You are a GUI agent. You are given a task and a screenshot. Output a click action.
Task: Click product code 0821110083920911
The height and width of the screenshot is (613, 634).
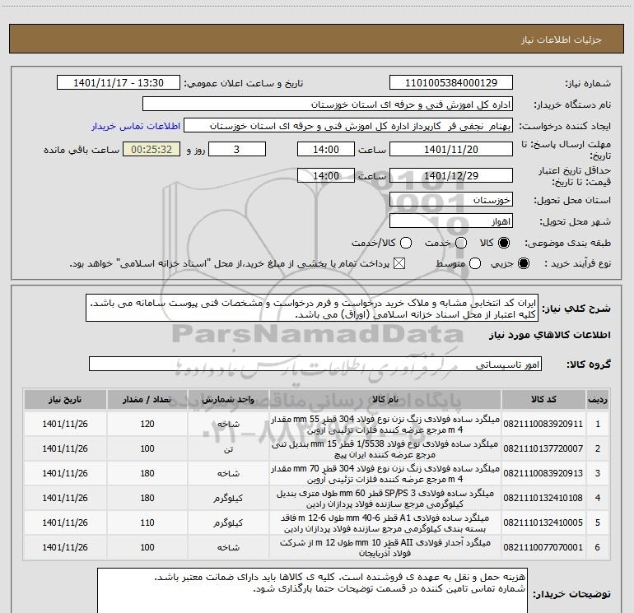click(x=543, y=424)
